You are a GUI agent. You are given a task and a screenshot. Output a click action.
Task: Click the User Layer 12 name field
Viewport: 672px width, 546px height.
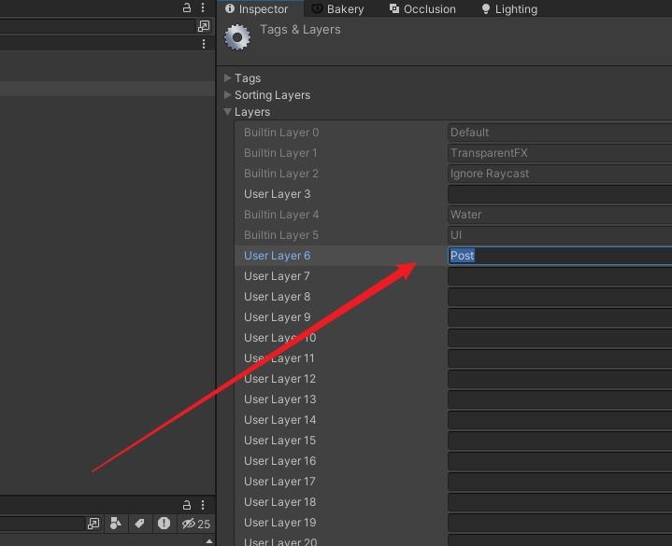point(560,379)
